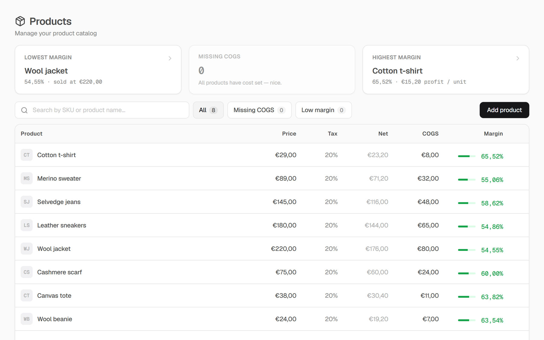This screenshot has width=544, height=340.
Task: Click the Wool beanie product name
Action: [55, 319]
